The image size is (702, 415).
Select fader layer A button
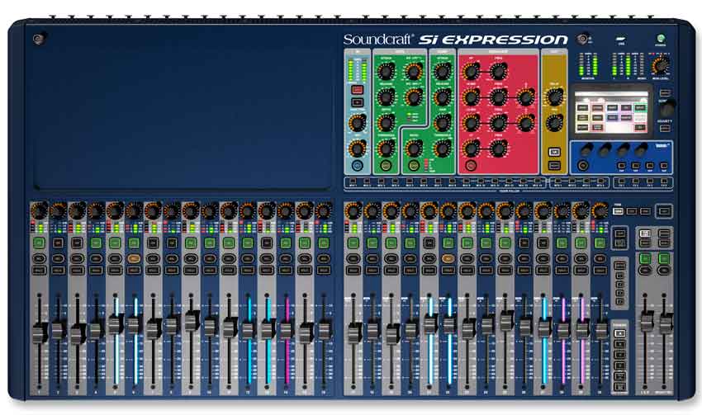(x=619, y=333)
